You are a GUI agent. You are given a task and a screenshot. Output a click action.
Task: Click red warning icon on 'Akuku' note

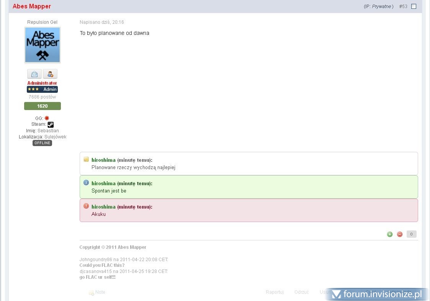(86, 206)
